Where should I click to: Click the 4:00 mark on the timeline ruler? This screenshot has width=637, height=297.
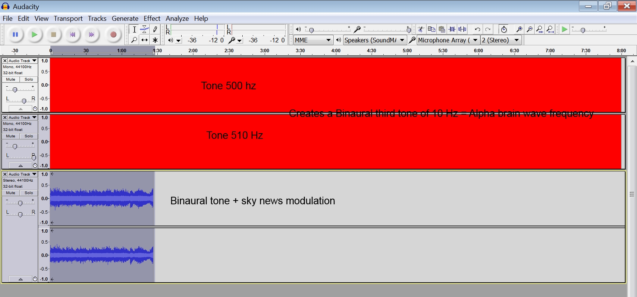click(x=336, y=51)
